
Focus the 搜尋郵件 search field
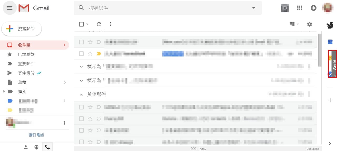(x=167, y=8)
